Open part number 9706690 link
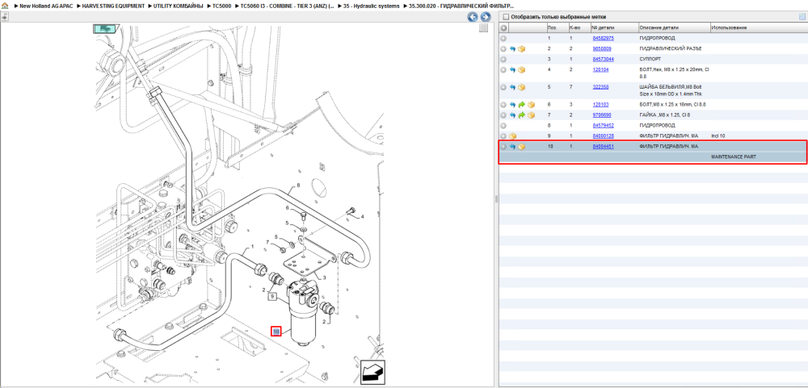This screenshot has height=388, width=808. pos(602,115)
